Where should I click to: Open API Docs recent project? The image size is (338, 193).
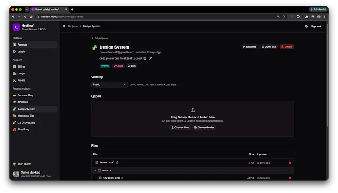tap(34, 102)
